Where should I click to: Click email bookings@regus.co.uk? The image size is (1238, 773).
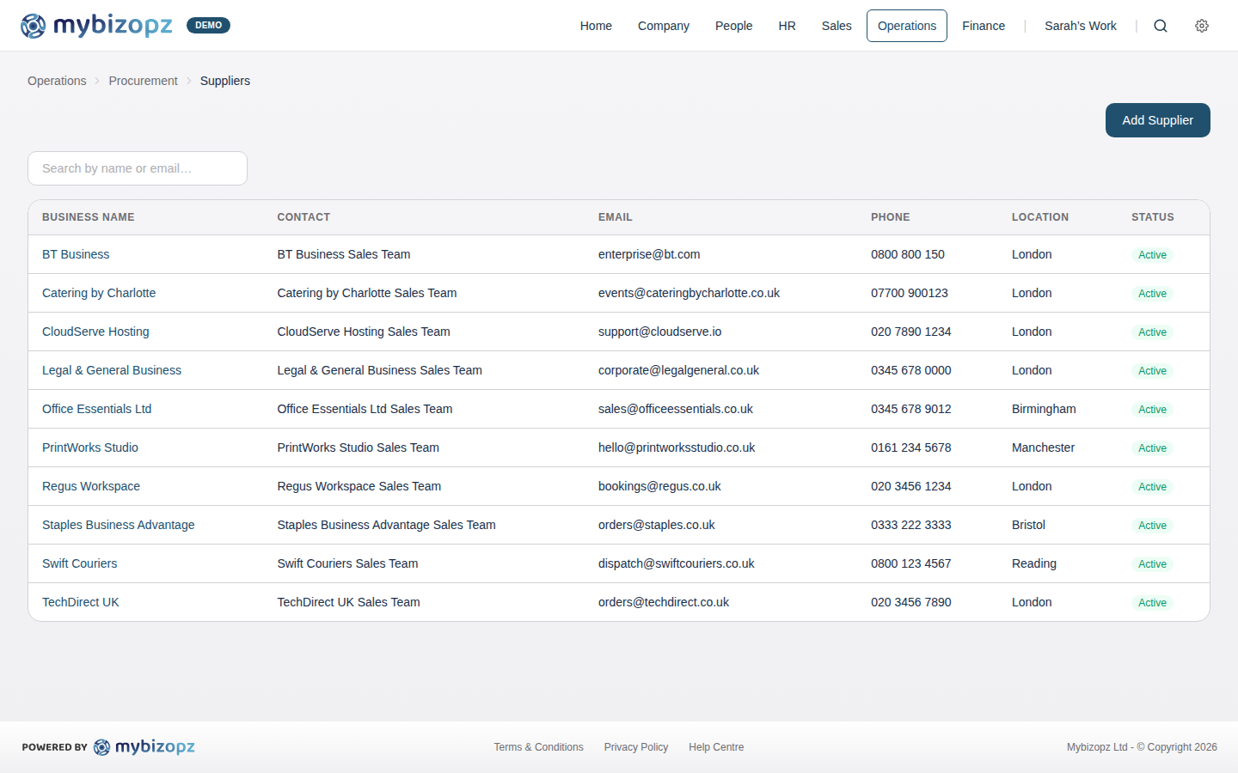659,486
